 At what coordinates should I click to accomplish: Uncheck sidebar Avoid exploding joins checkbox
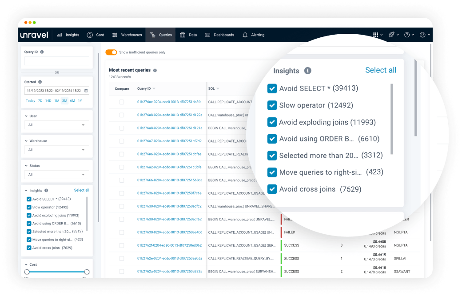(29, 215)
